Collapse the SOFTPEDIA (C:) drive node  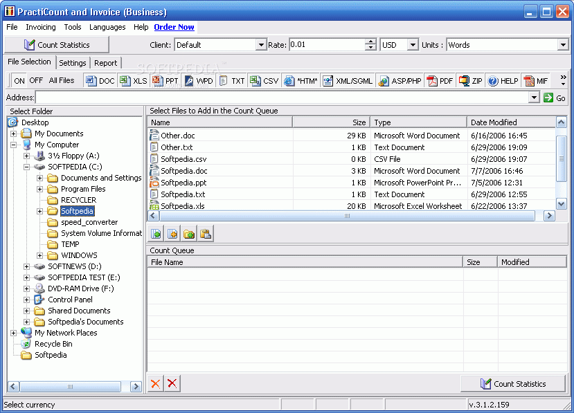(x=27, y=167)
